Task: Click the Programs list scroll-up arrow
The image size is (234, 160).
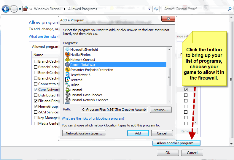Action: pos(169,50)
